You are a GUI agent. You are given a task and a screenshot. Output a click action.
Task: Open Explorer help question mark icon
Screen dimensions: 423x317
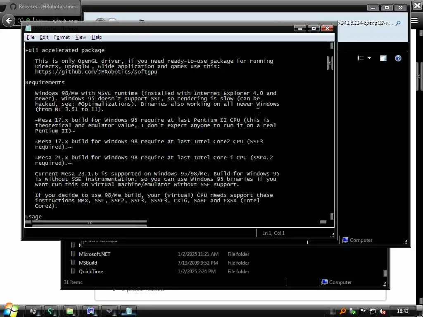tap(398, 58)
